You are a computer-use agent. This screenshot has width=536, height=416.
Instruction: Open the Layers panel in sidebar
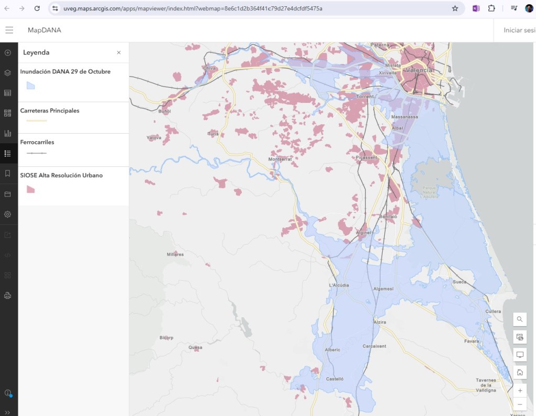coord(8,73)
